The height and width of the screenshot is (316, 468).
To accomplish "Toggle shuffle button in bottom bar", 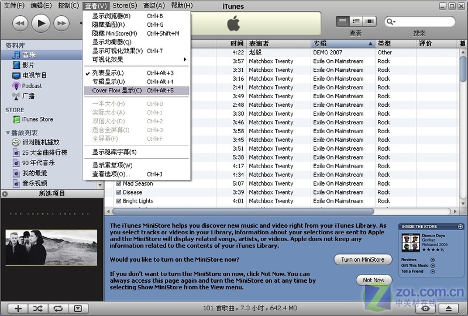I will (38, 308).
